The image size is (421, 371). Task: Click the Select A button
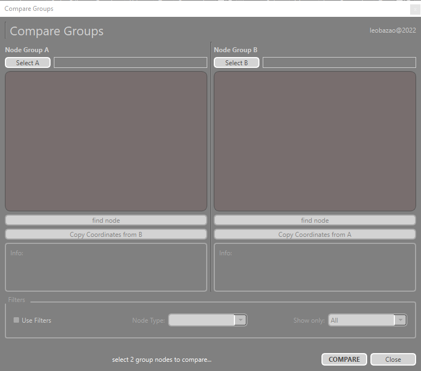pos(28,62)
